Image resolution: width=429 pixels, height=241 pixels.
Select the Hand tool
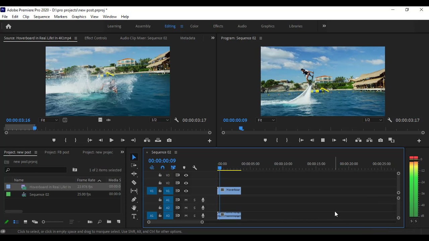(134, 208)
